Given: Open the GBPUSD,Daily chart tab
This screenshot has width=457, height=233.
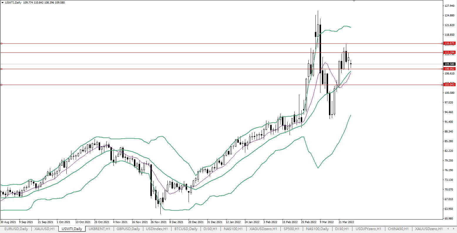Looking at the screenshot, I should [x=128, y=229].
